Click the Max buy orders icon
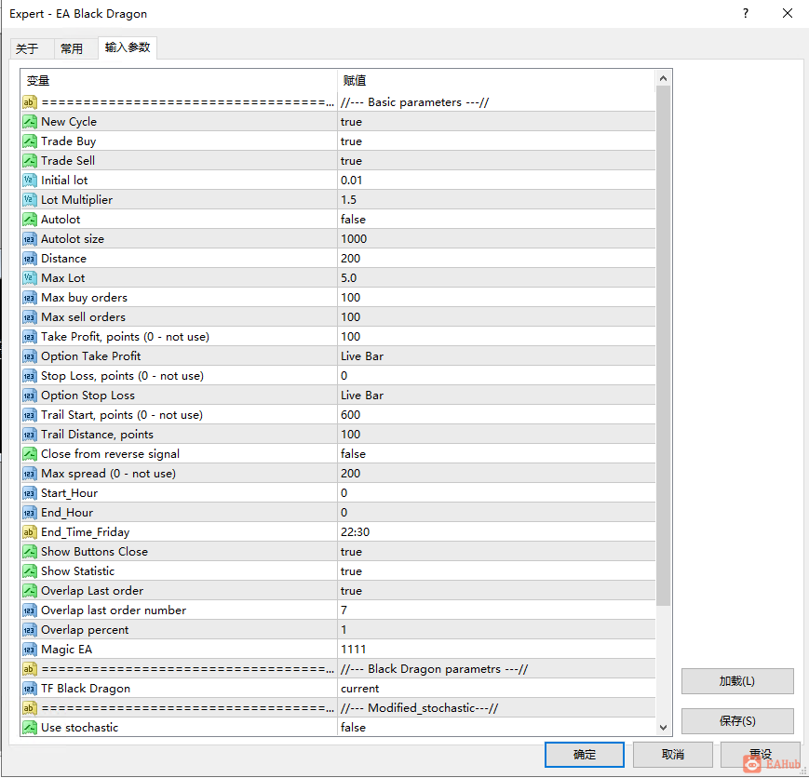809x778 pixels. point(30,298)
